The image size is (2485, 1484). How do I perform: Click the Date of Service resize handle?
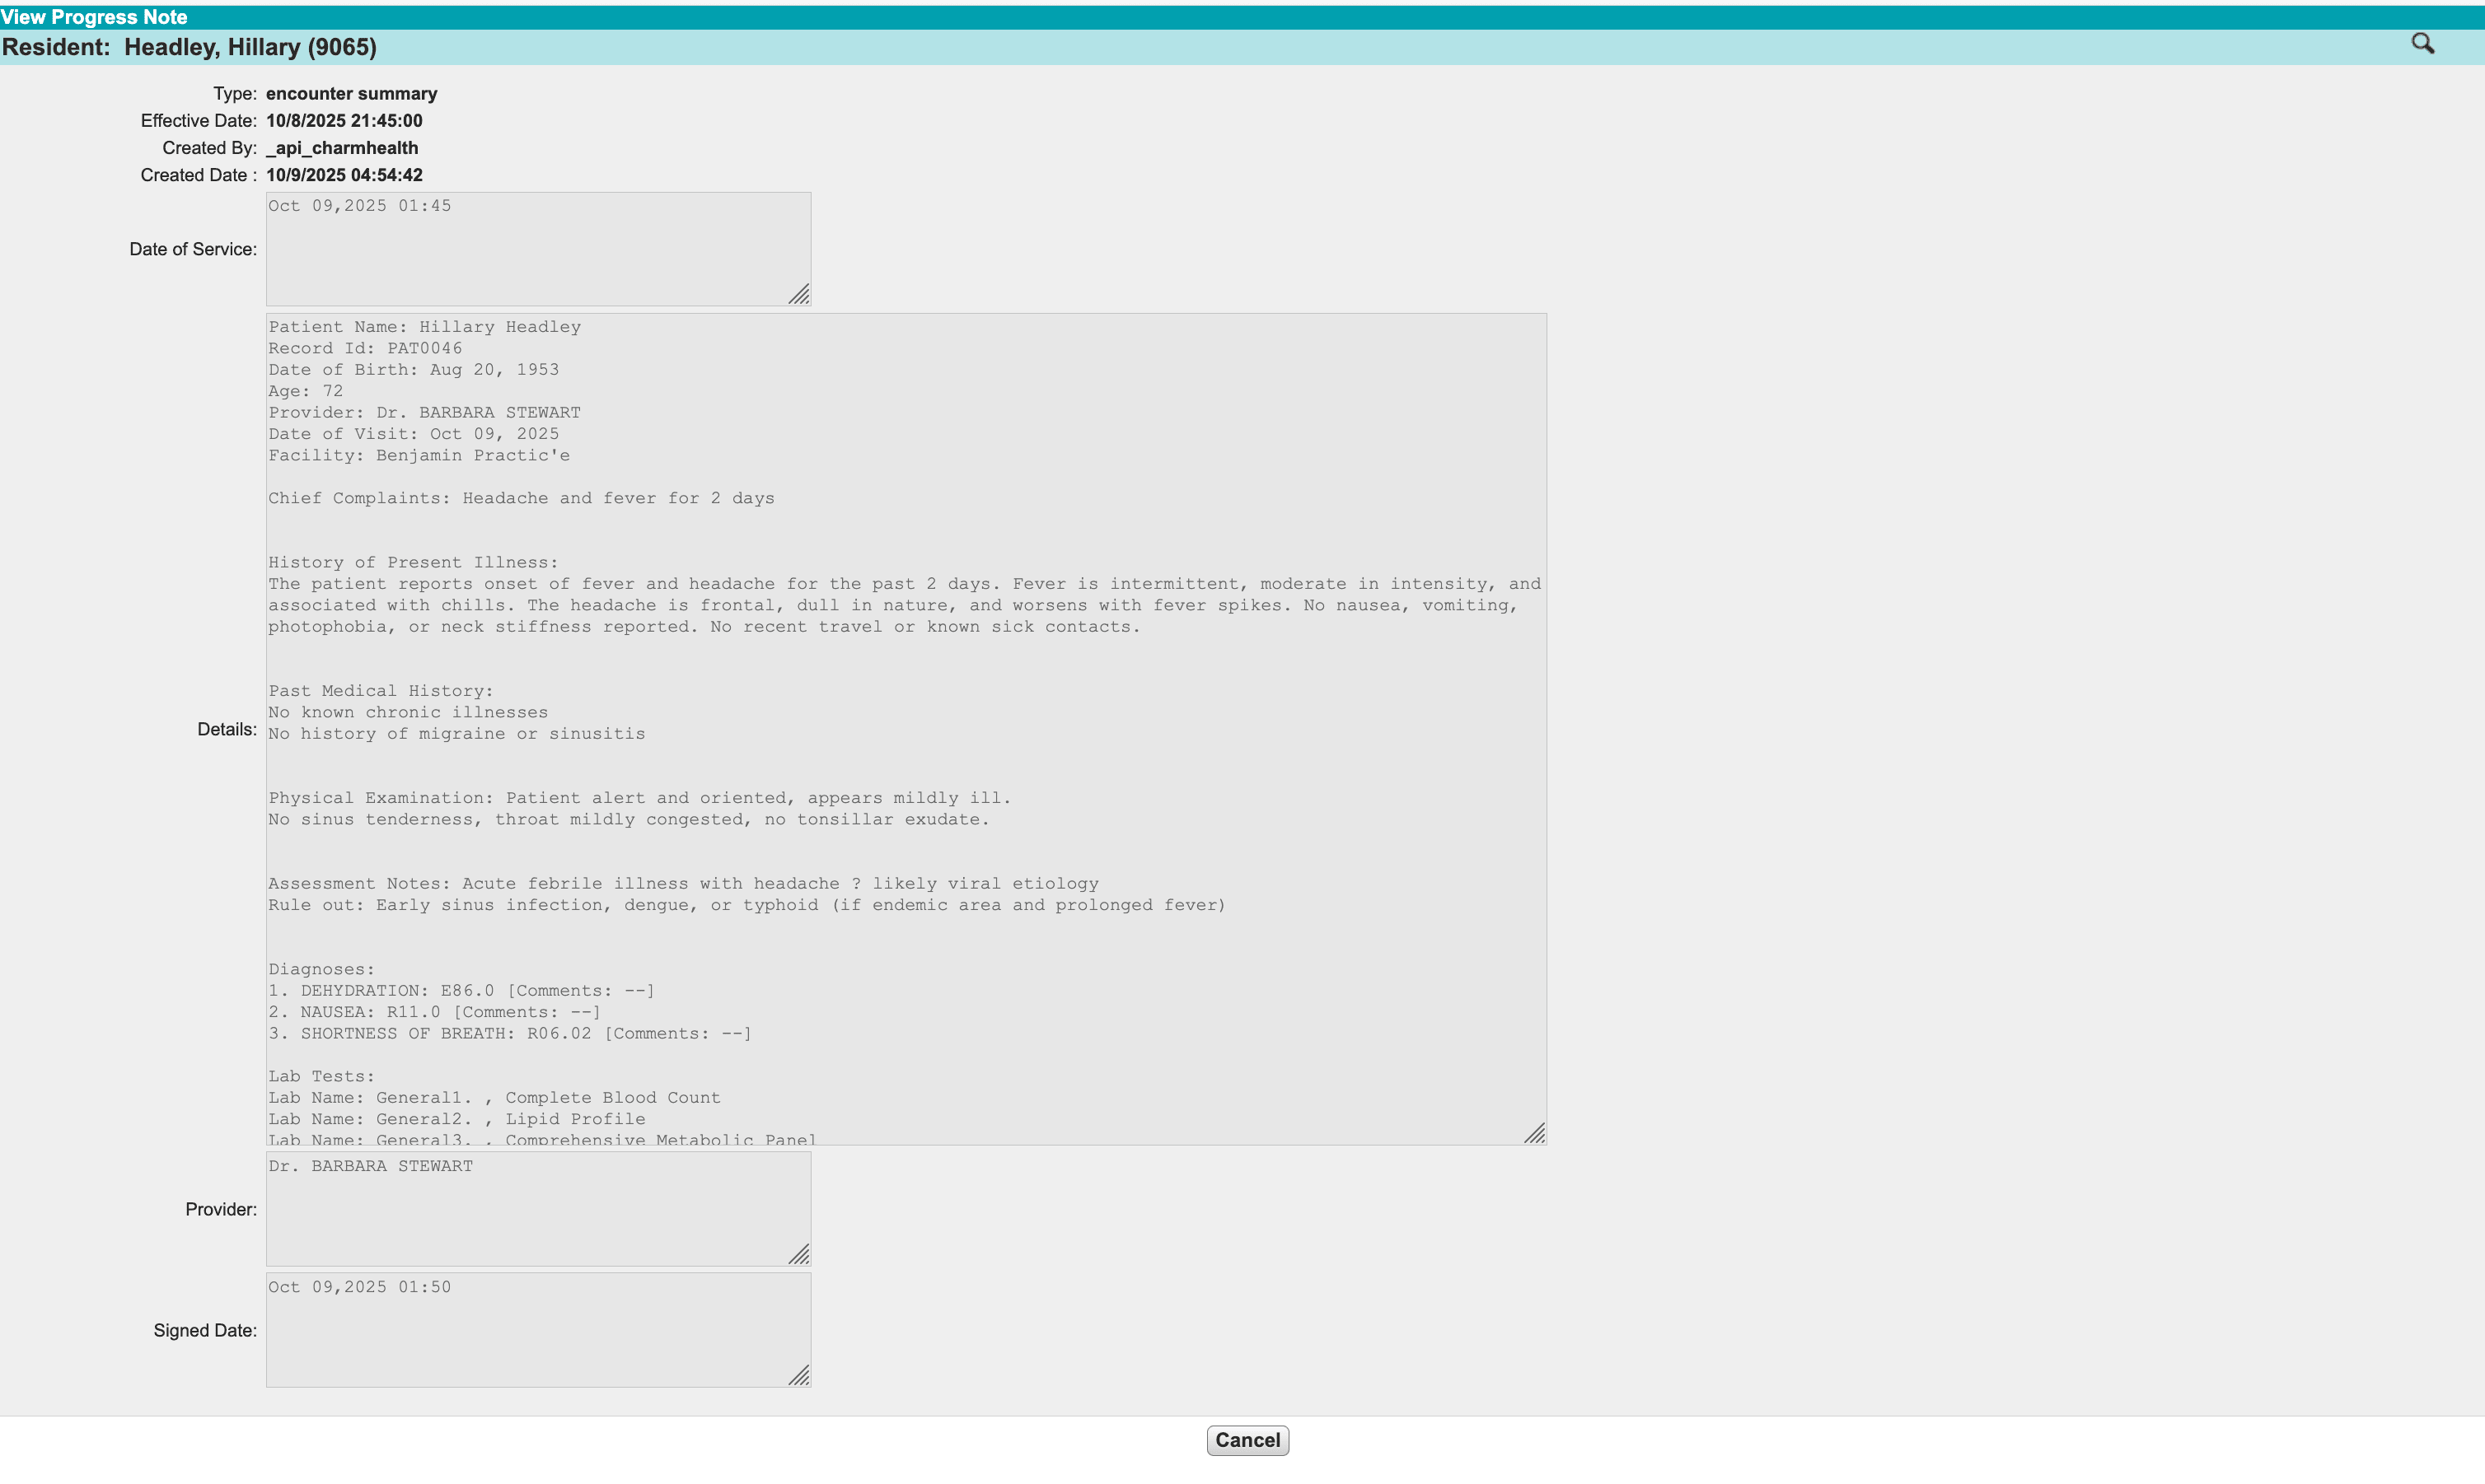point(798,294)
